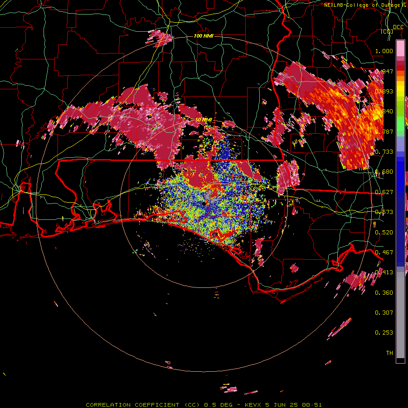408x408 pixels.
Task: Click the TH threshold label
Action: tap(389, 353)
